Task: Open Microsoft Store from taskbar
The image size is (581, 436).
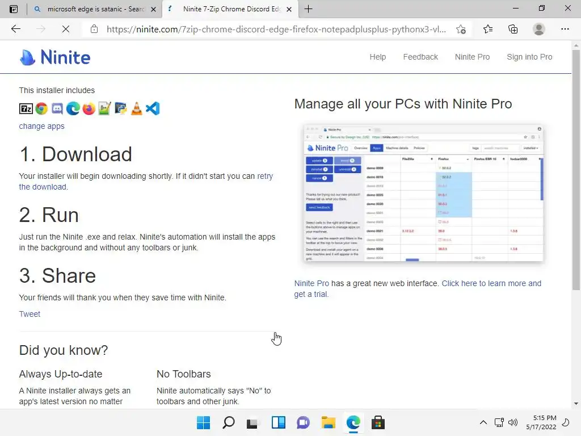Action: pyautogui.click(x=378, y=422)
